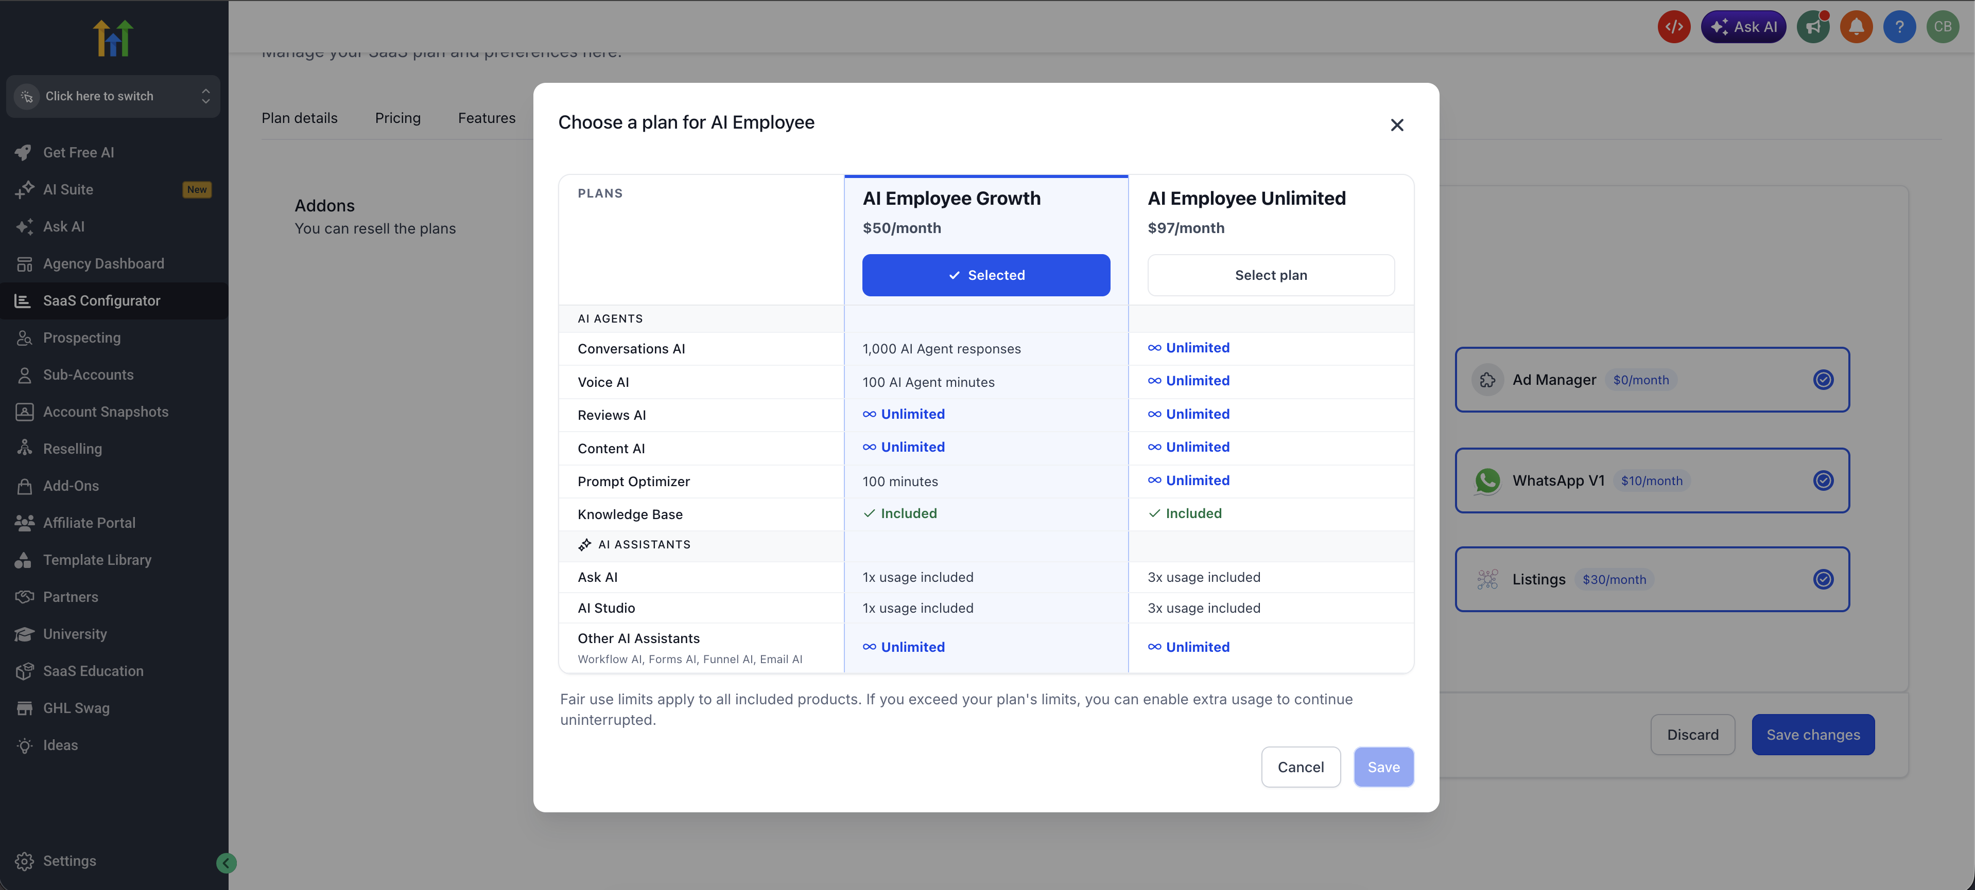The image size is (1975, 890).
Task: Click the Get Free AI rocket icon
Action: click(x=24, y=152)
